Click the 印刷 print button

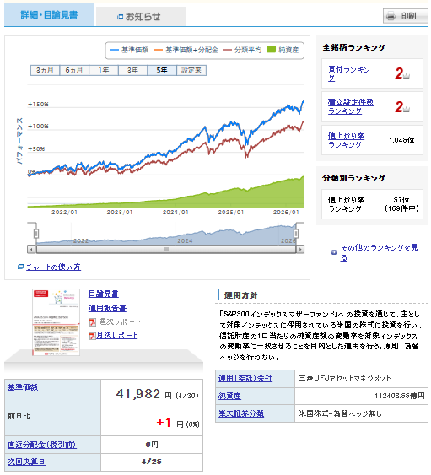[x=405, y=16]
